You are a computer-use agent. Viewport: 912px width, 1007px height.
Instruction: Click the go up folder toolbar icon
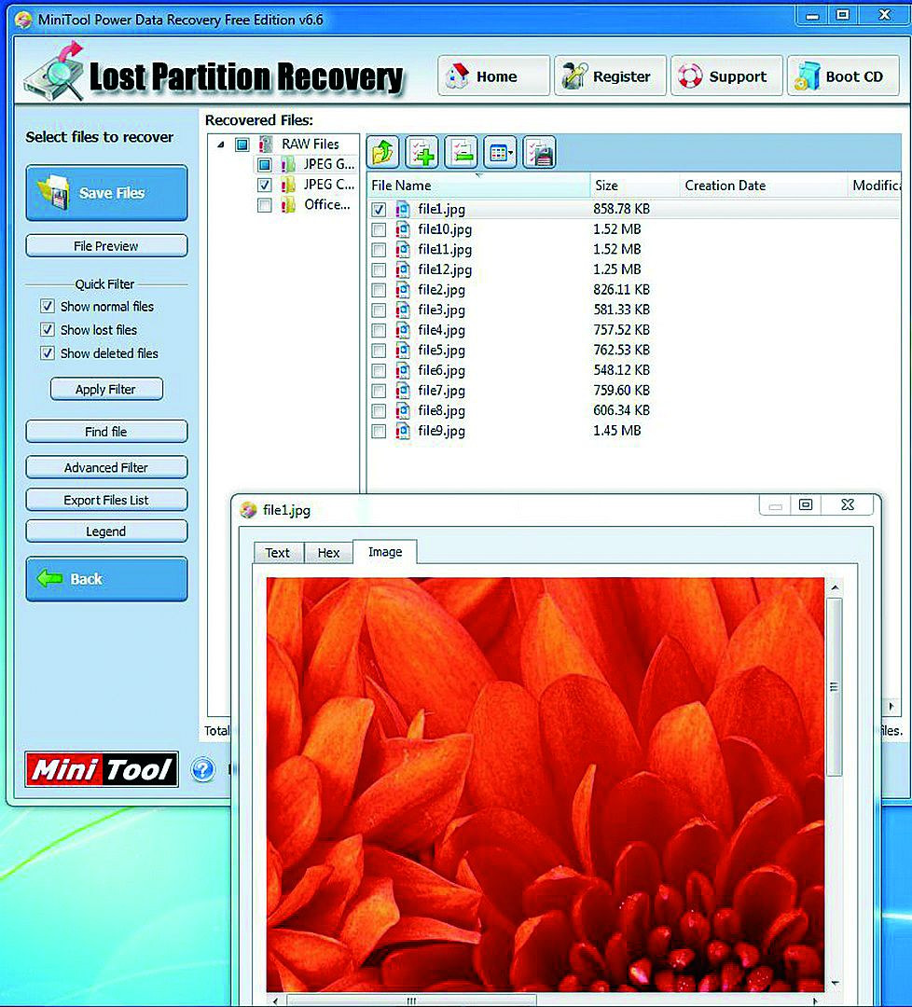click(382, 153)
